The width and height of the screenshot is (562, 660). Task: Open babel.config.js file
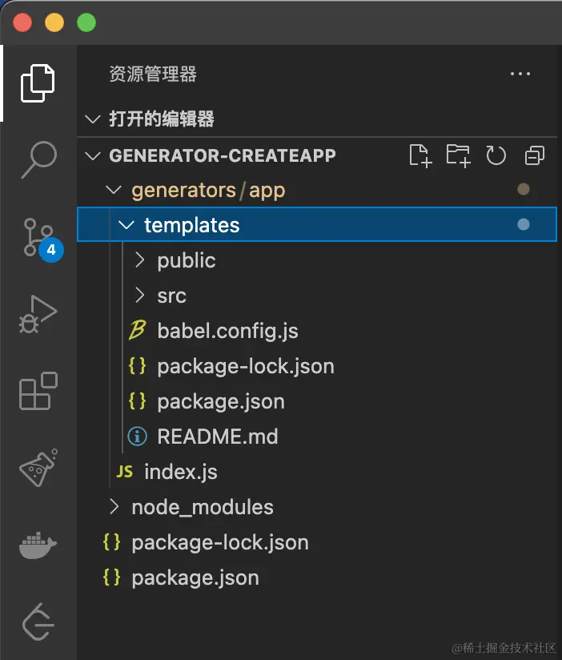coord(227,331)
